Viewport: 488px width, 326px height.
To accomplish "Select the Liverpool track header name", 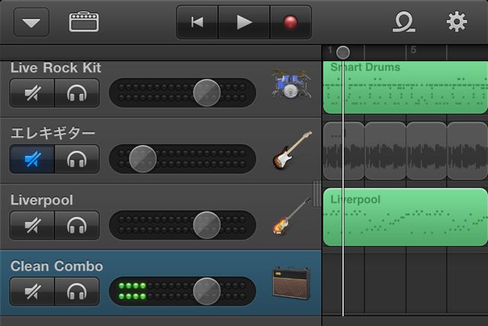I will point(42,200).
